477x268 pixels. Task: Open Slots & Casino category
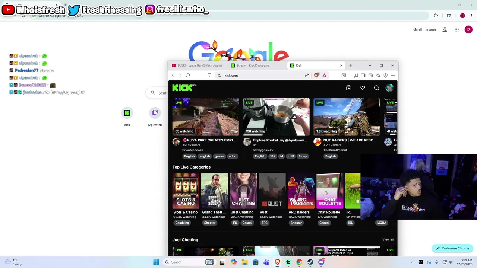coord(186,191)
